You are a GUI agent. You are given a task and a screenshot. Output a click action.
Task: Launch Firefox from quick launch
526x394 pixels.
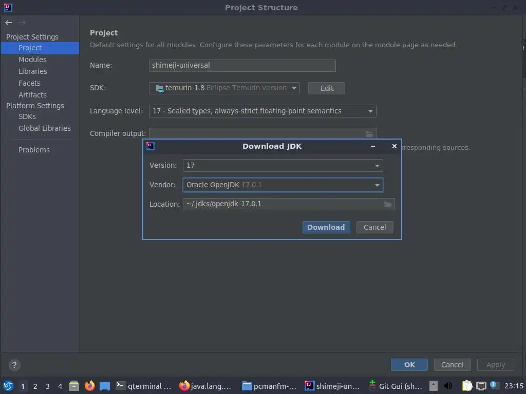tap(89, 386)
